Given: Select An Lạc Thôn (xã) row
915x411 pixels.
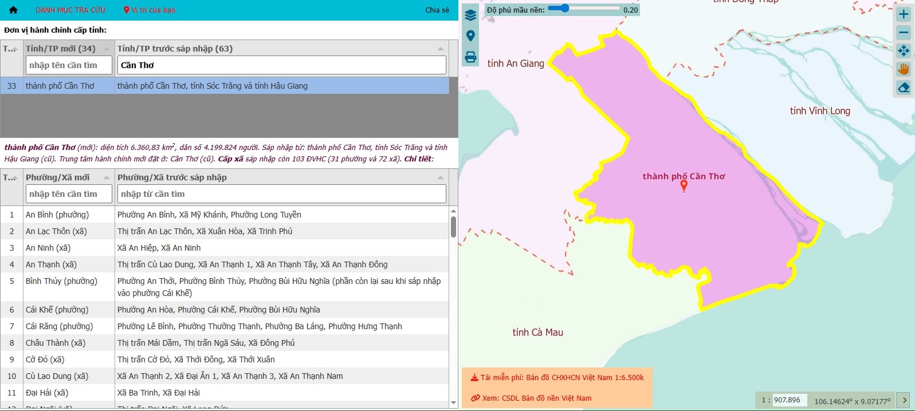Looking at the screenshot, I should (x=225, y=231).
